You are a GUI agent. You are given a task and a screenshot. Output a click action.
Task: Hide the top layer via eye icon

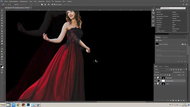[x=155, y=78]
